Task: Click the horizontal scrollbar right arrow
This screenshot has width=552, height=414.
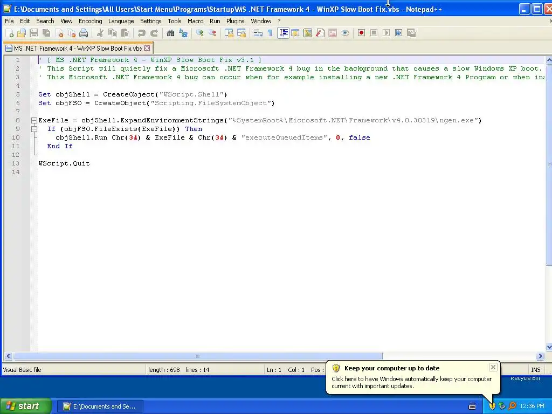Action: [x=540, y=356]
